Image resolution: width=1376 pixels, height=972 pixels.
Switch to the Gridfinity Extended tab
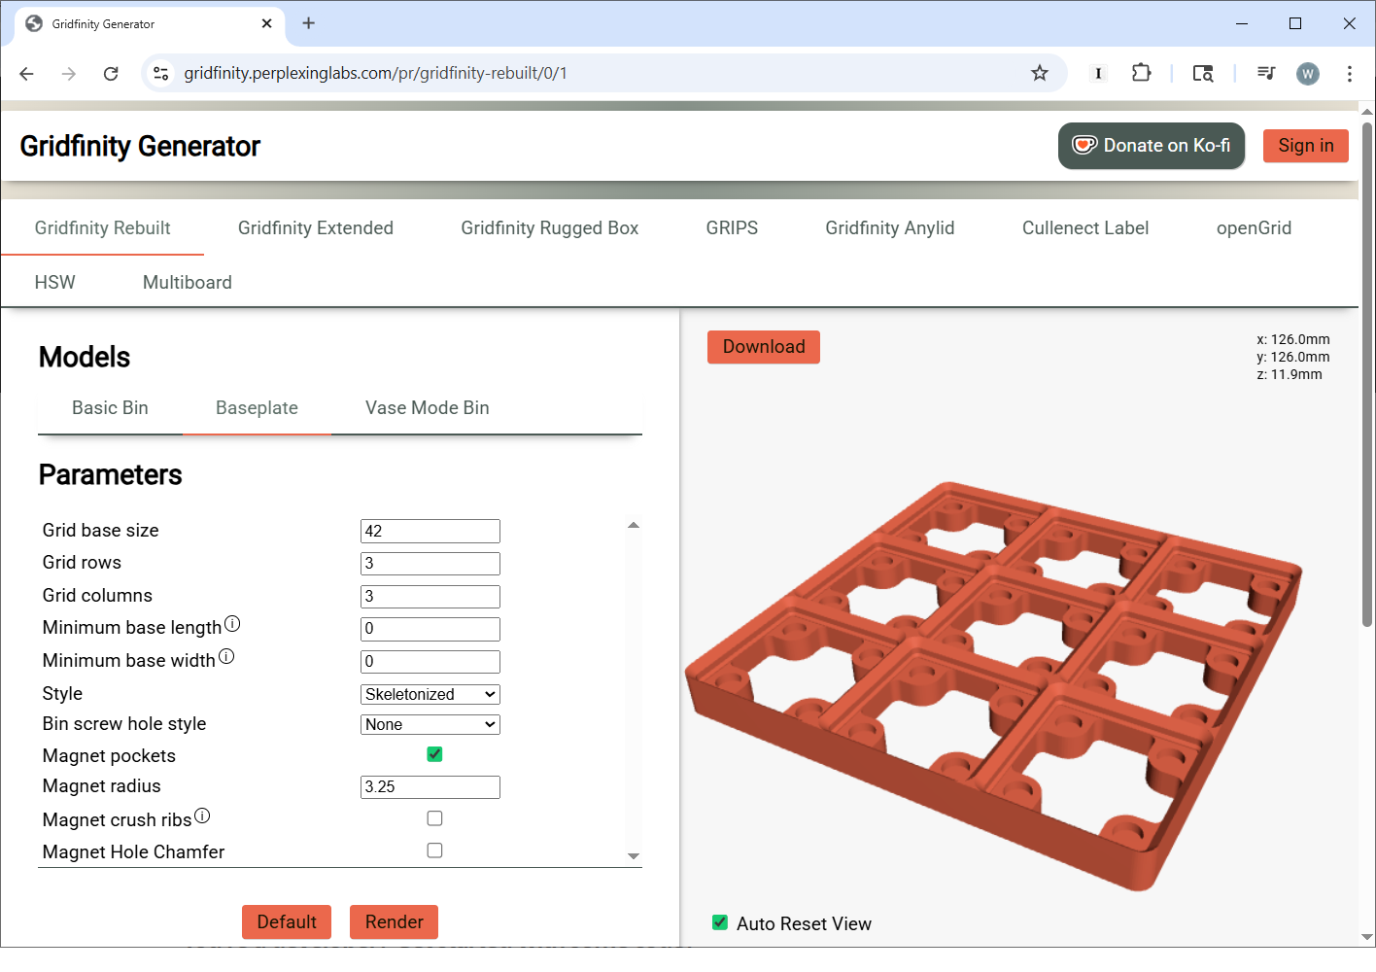click(316, 228)
